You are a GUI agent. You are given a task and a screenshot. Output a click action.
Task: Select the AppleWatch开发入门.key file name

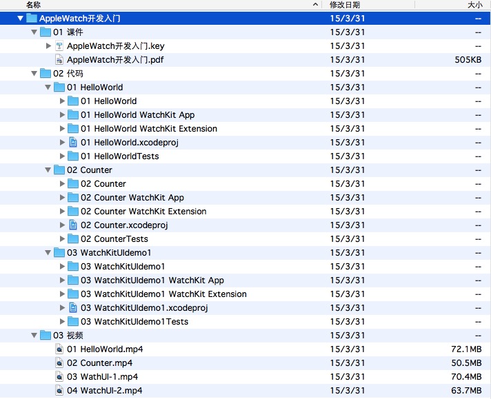tap(116, 46)
